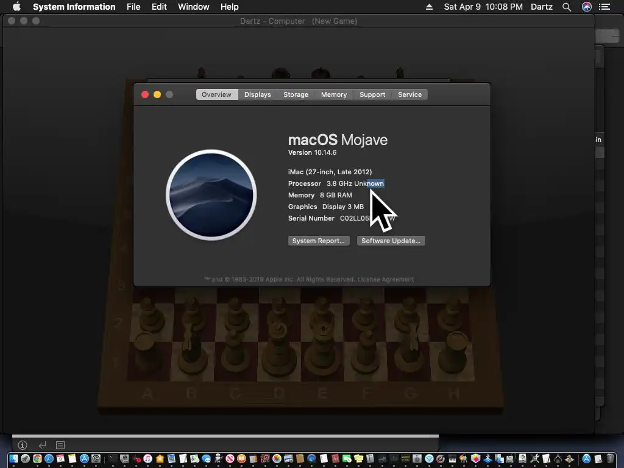The image size is (624, 468).
Task: Click the Graphics Display 3 MB line
Action: (x=326, y=207)
